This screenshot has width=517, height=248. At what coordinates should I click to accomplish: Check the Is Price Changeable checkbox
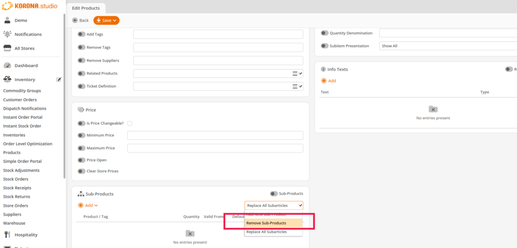[130, 124]
